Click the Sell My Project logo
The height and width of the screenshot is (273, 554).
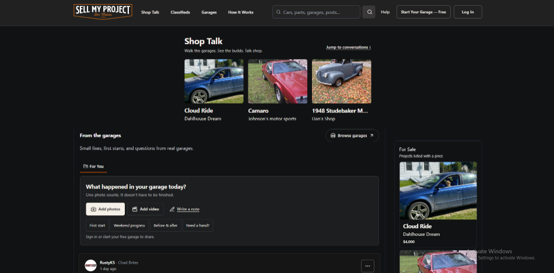[103, 12]
